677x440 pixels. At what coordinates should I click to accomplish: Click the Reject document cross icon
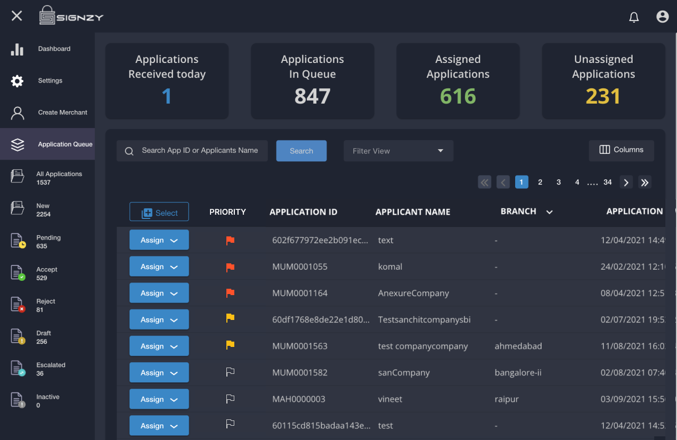(18, 305)
